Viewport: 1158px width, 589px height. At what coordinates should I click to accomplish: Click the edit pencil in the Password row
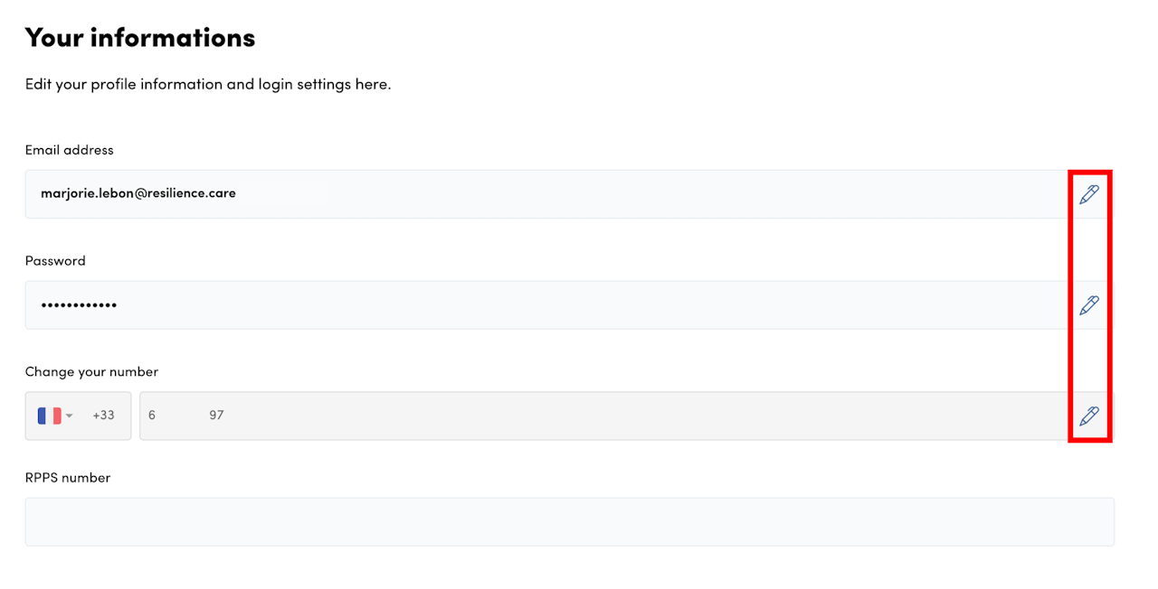[x=1089, y=305]
